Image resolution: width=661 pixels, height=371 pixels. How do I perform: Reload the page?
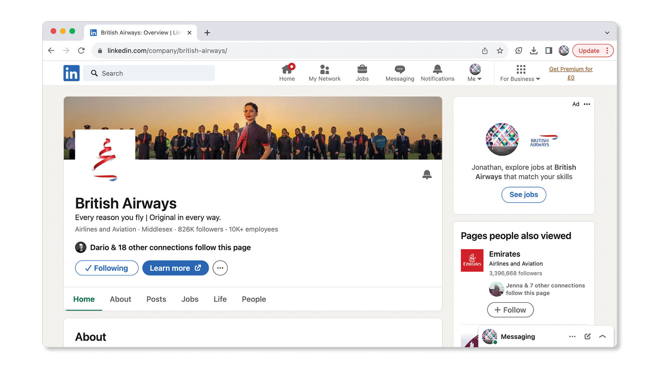click(81, 51)
